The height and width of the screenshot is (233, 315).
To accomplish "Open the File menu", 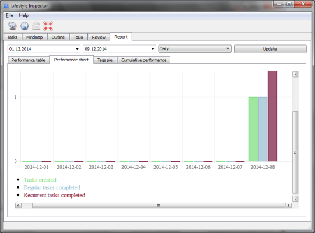I will [x=9, y=15].
